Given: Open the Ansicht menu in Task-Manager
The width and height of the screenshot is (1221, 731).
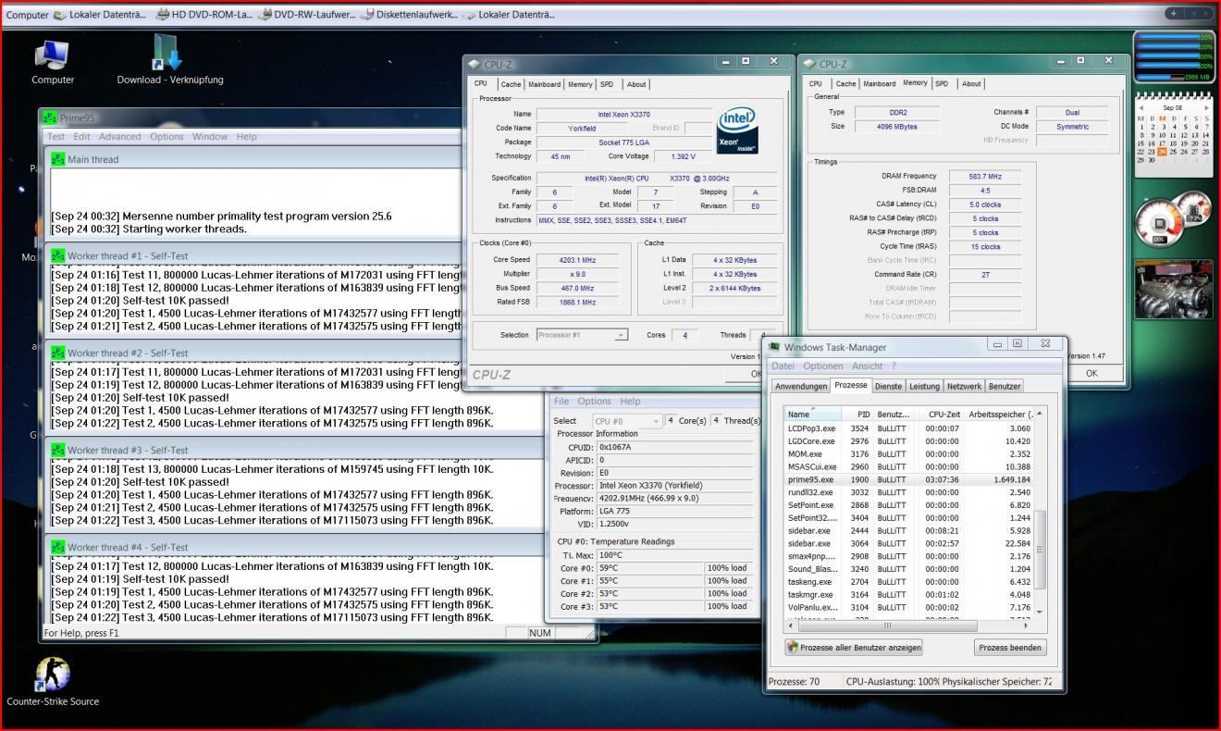Looking at the screenshot, I should point(868,366).
